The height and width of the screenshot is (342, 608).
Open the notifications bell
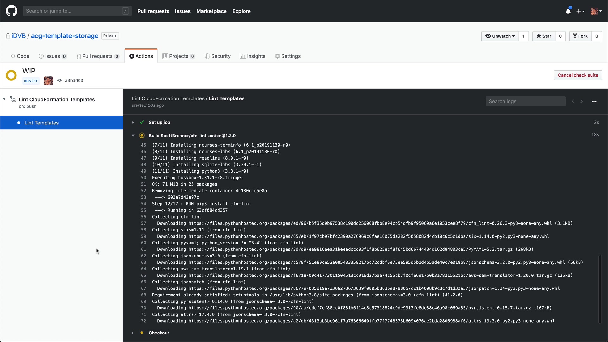tap(568, 11)
